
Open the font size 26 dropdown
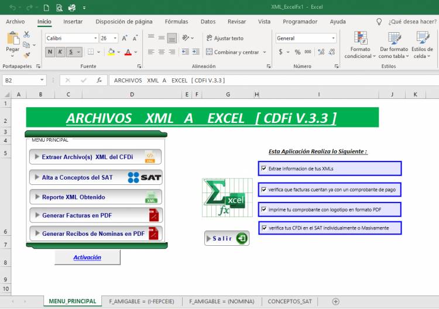click(x=115, y=38)
